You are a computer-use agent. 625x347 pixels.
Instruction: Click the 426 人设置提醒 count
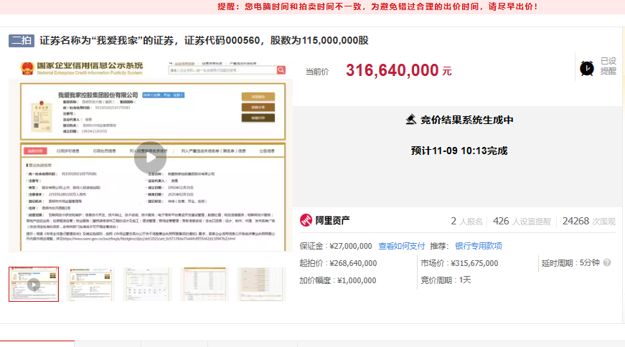click(x=522, y=221)
